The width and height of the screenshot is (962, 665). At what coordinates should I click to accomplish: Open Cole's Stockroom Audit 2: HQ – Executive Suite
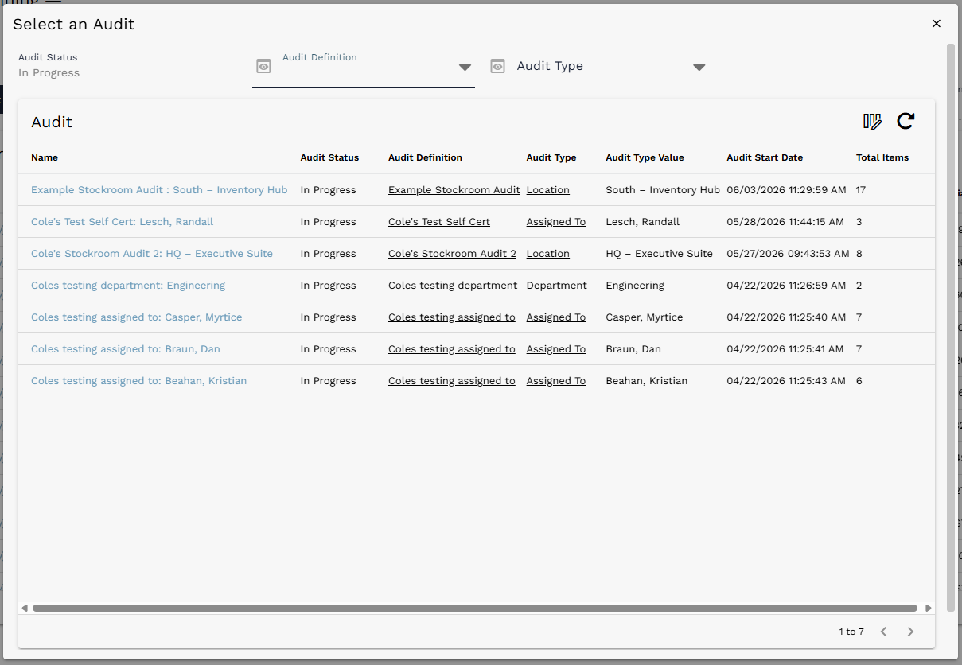click(x=152, y=254)
